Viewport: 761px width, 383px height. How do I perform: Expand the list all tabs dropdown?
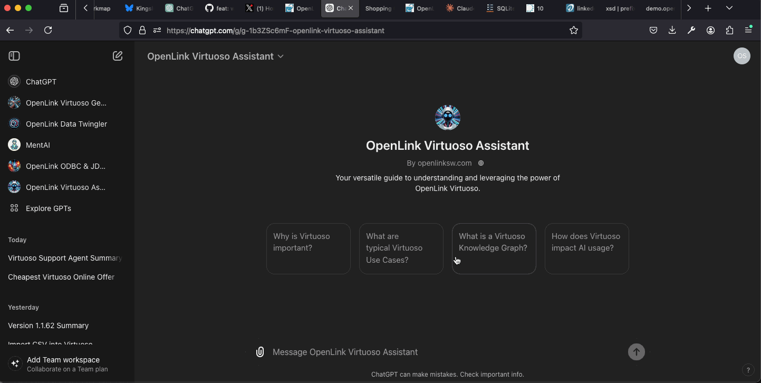729,8
